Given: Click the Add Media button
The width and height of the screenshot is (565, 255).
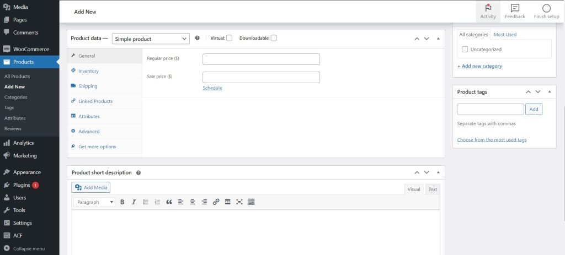Looking at the screenshot, I should pyautogui.click(x=91, y=187).
